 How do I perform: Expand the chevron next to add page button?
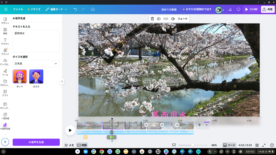pos(206,125)
